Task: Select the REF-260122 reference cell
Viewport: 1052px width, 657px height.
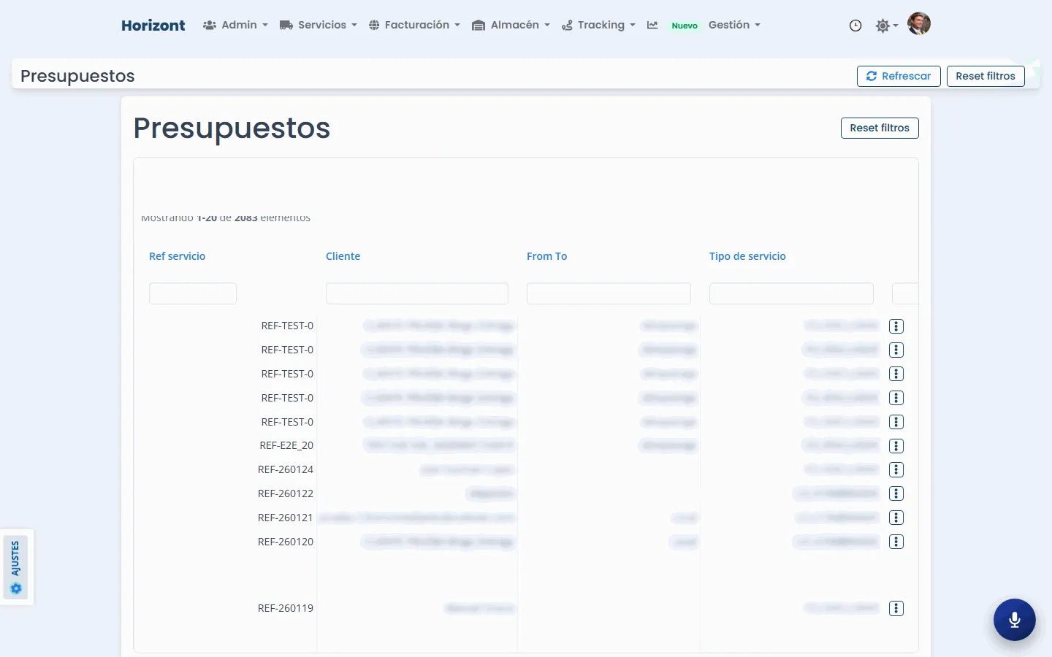Action: (x=286, y=493)
